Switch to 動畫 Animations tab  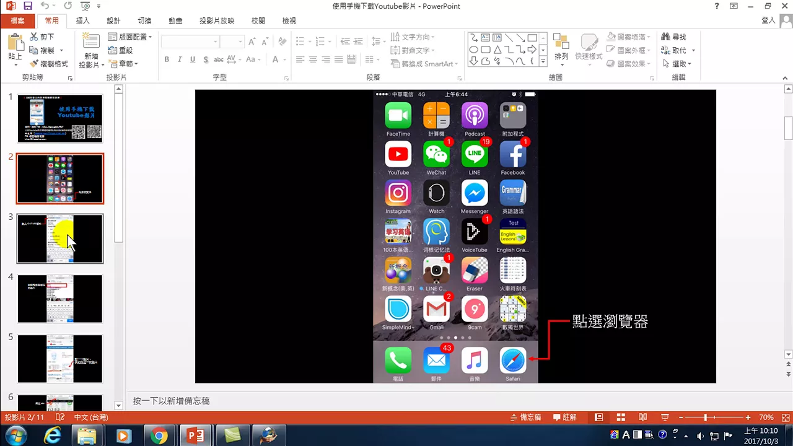175,20
